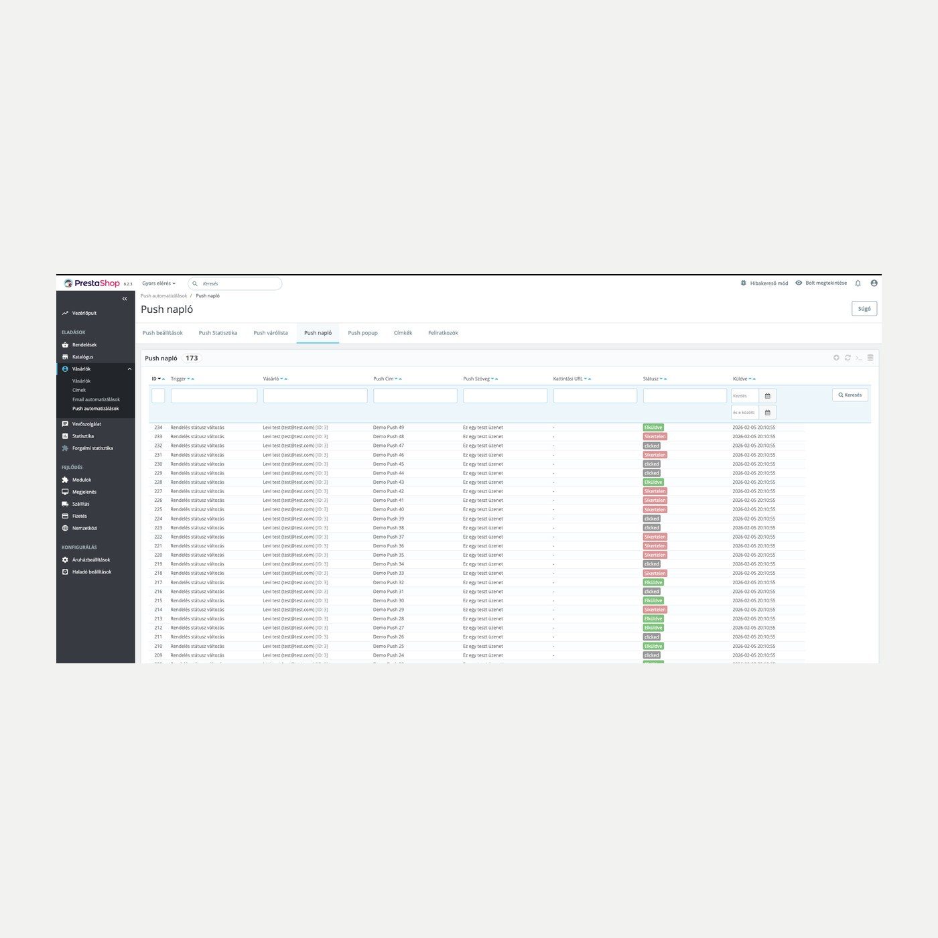This screenshot has height=938, width=938.
Task: Open the notifications bell
Action: [x=858, y=283]
